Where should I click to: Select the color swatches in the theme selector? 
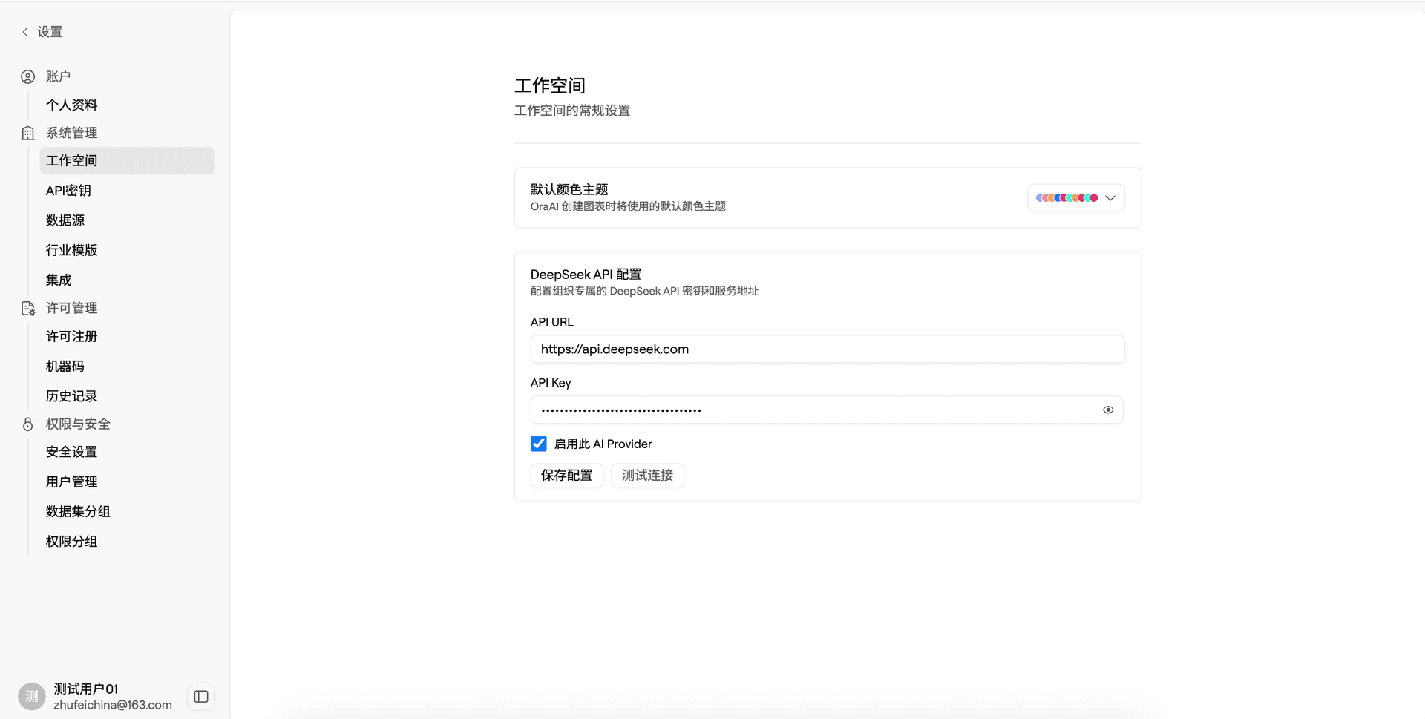1067,197
